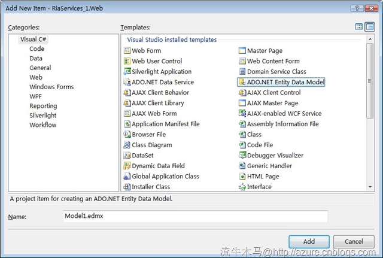The image size is (383, 258).
Task: Choose the Silverlight Application template icon
Action: coord(127,72)
